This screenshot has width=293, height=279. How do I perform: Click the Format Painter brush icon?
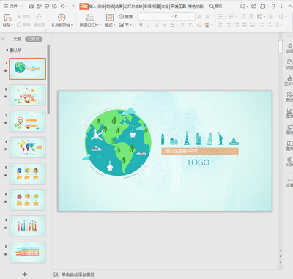pos(39,17)
